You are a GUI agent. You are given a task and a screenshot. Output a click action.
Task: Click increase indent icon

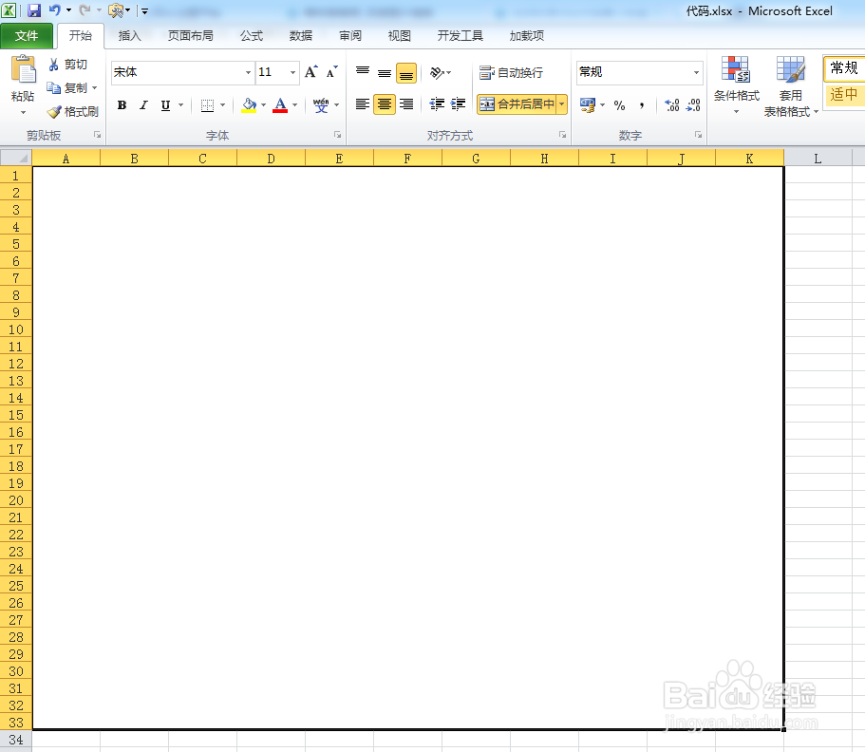pyautogui.click(x=458, y=103)
